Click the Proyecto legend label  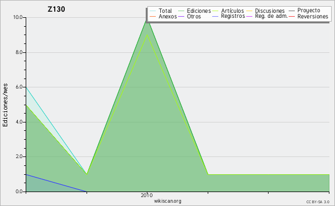coord(309,11)
